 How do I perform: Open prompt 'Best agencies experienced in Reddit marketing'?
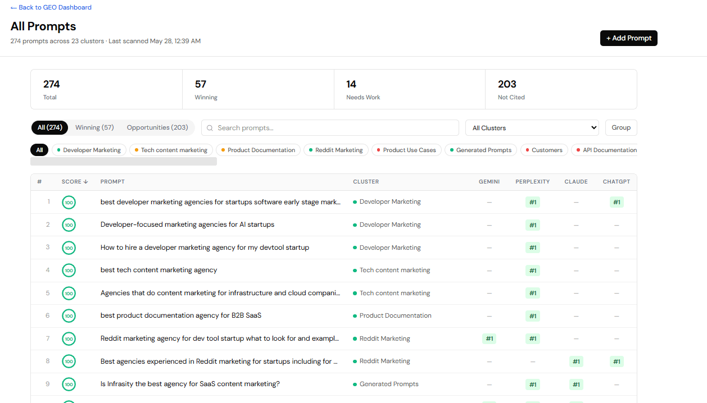click(x=219, y=361)
